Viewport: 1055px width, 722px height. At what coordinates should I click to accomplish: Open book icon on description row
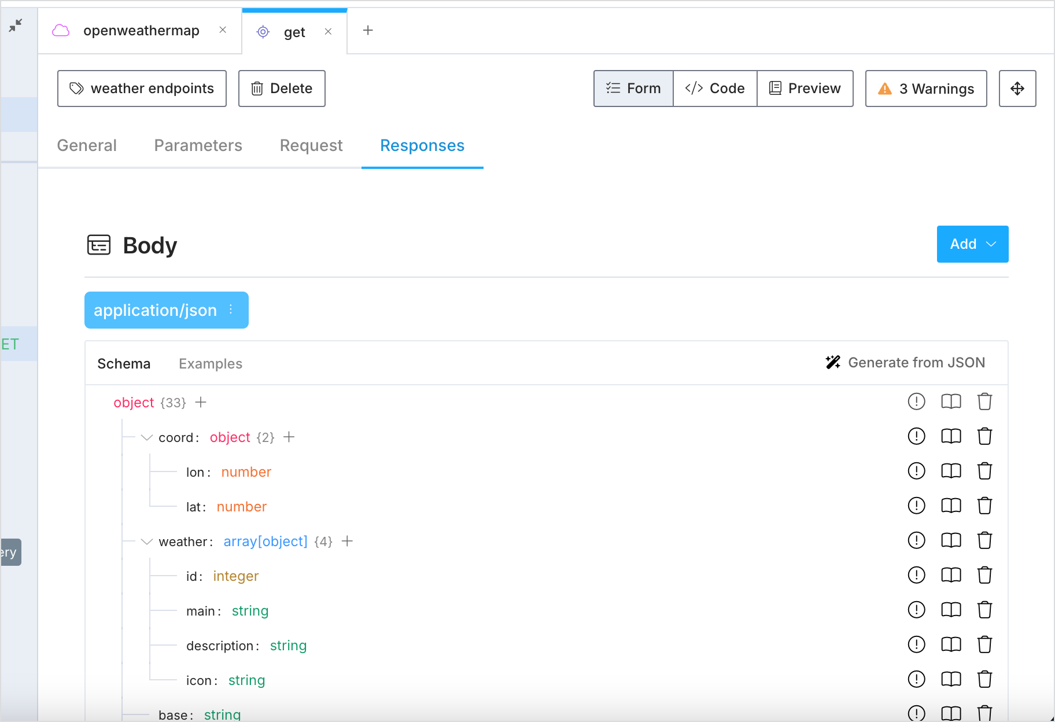(951, 644)
